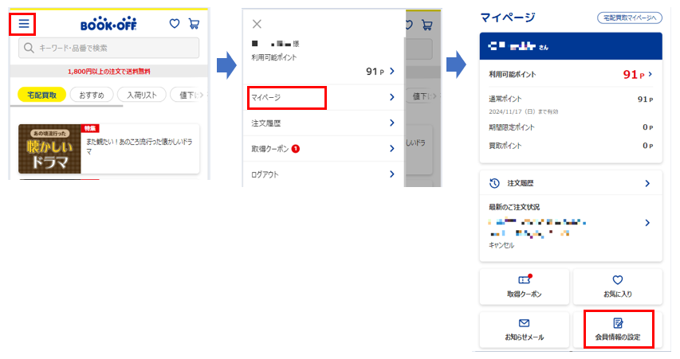Open the shopping cart icon
The image size is (680, 359).
pyautogui.click(x=194, y=24)
